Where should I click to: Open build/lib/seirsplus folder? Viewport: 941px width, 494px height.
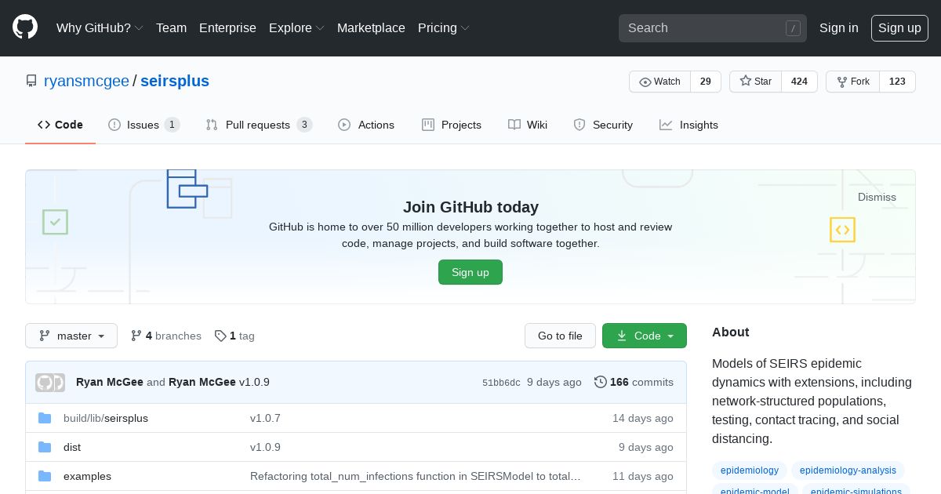coord(106,418)
